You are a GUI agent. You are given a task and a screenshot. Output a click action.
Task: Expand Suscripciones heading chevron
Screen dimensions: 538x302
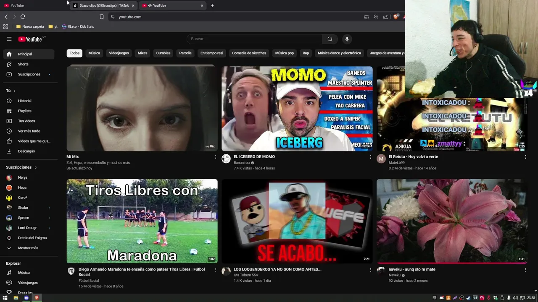tap(35, 167)
